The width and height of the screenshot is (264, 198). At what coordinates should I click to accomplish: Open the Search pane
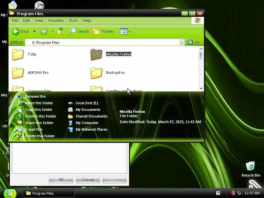[79, 31]
